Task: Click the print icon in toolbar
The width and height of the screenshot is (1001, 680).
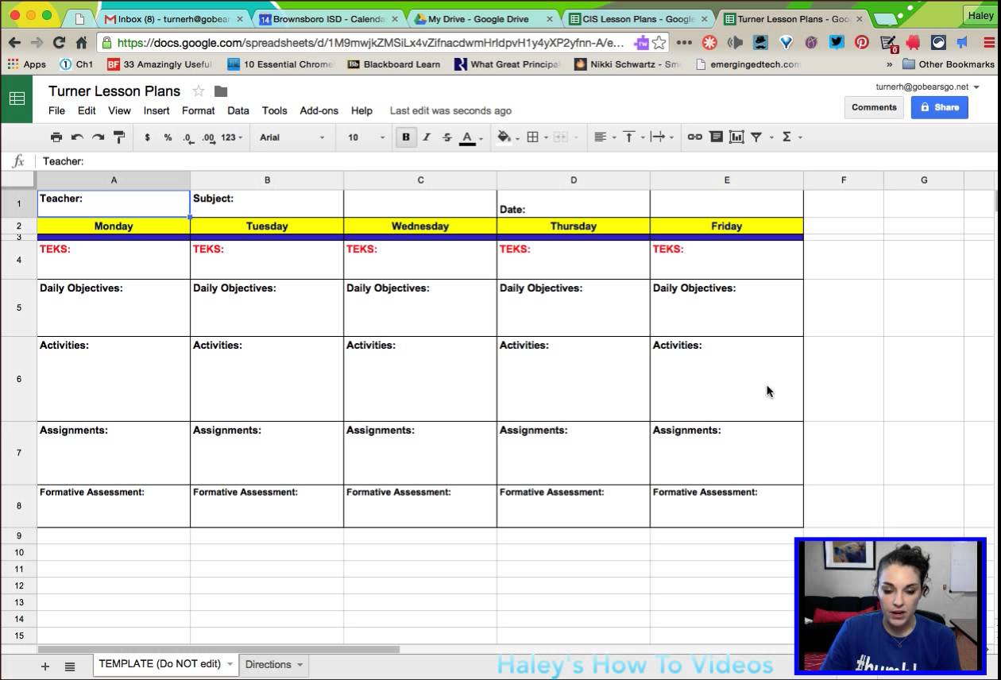Action: tap(56, 137)
